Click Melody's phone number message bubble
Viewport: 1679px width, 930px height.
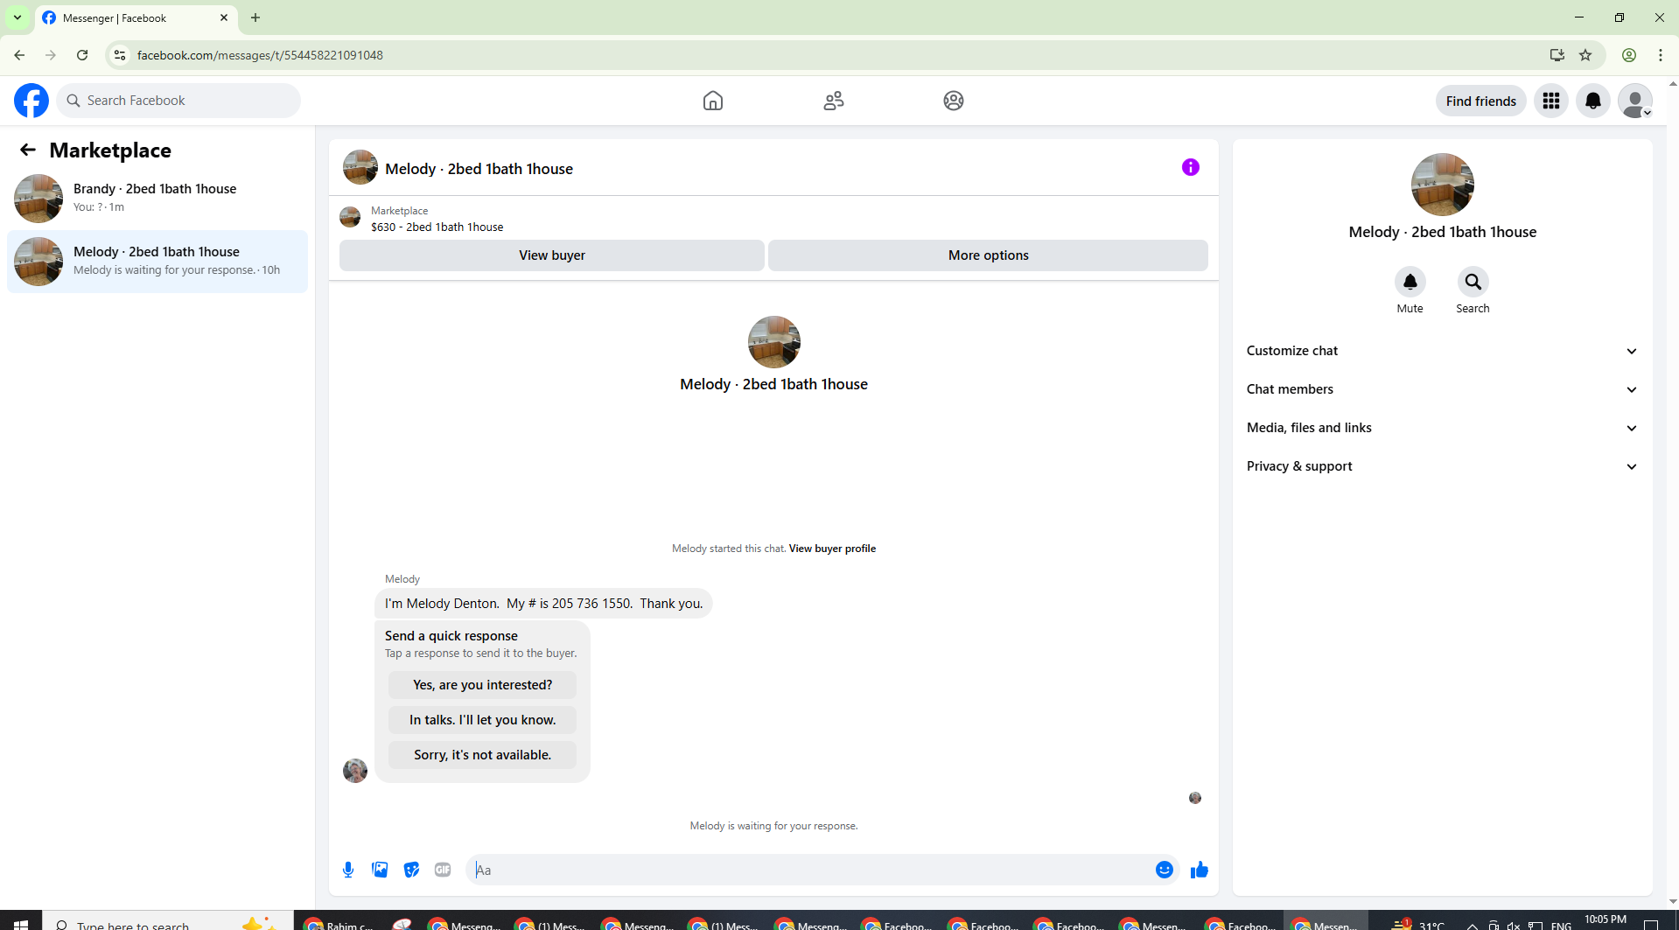pos(543,604)
